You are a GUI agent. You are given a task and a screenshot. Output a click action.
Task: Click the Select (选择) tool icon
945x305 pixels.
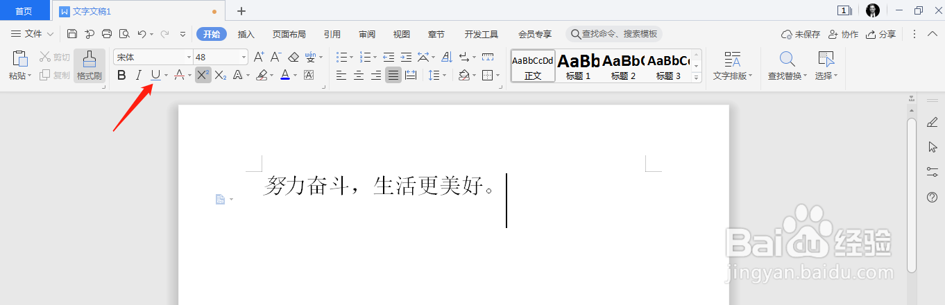825,60
